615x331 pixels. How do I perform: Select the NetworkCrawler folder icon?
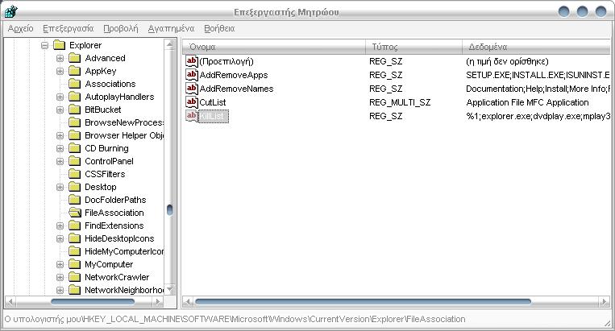tap(74, 277)
